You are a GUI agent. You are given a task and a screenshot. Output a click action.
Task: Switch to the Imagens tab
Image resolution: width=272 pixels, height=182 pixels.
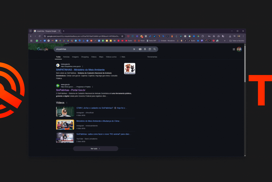(x=75, y=57)
